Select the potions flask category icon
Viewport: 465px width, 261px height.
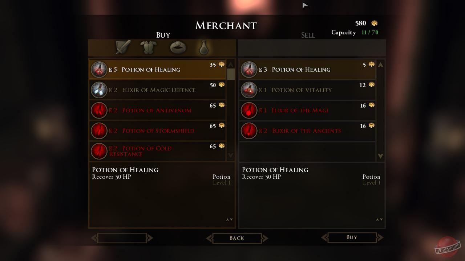[204, 47]
